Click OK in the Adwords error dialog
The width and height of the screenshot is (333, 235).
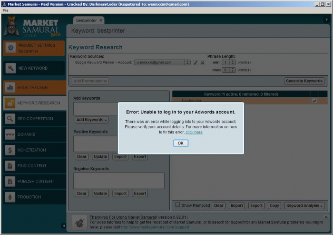(180, 143)
